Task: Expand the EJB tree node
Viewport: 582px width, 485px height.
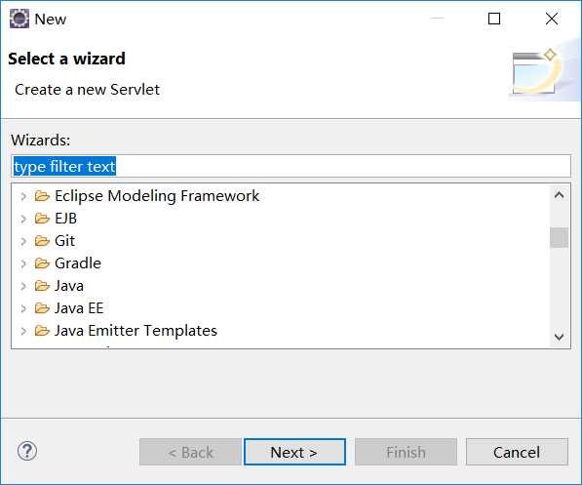Action: point(23,219)
